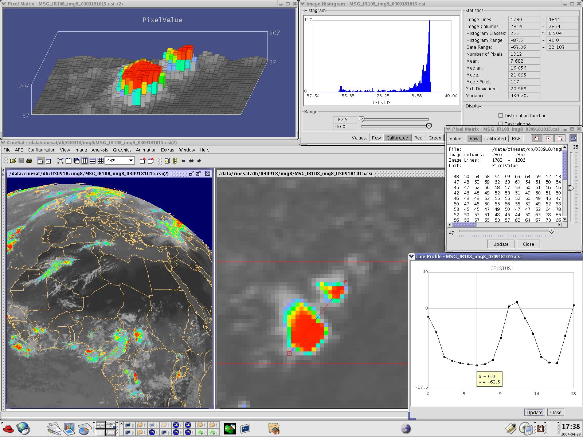Click the filmstrip animation icon
The height and width of the screenshot is (437, 583).
click(x=175, y=161)
